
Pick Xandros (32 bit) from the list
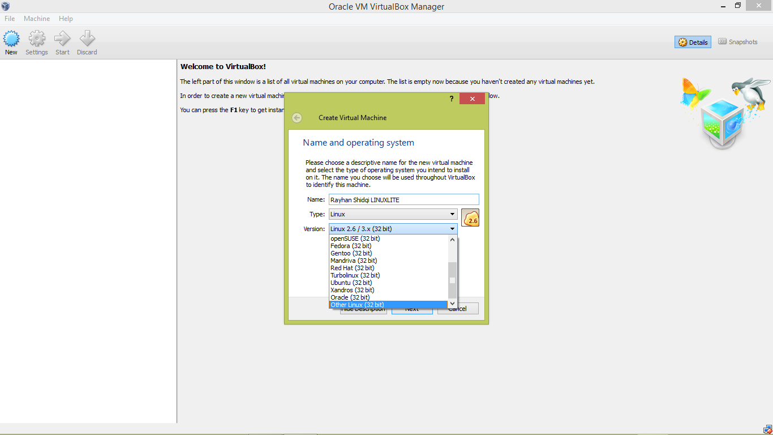[x=388, y=290]
